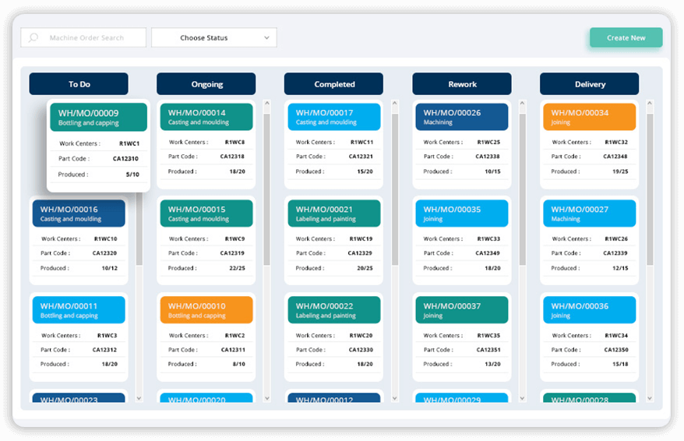Select the Ongoing column header
684x441 pixels.
click(206, 84)
